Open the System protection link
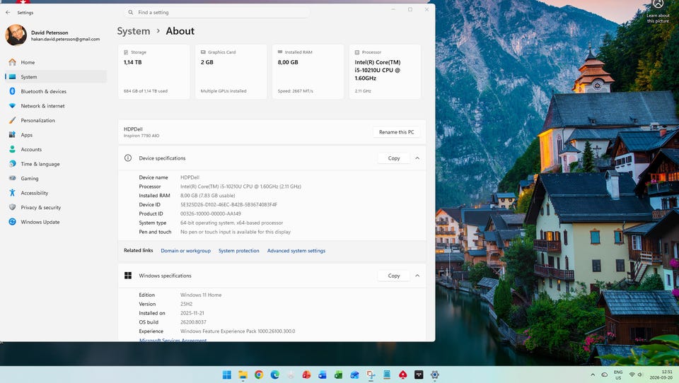 [238, 251]
